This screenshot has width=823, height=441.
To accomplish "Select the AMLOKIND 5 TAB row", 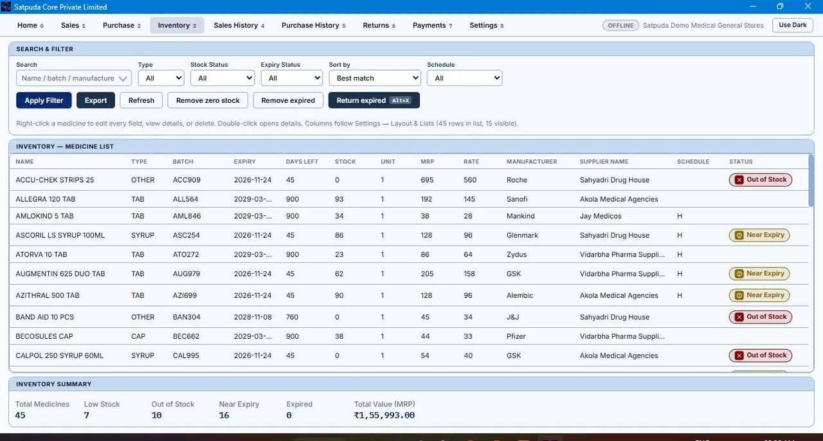I will click(x=409, y=216).
